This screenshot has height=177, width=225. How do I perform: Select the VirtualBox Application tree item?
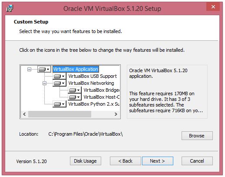coord(76,69)
